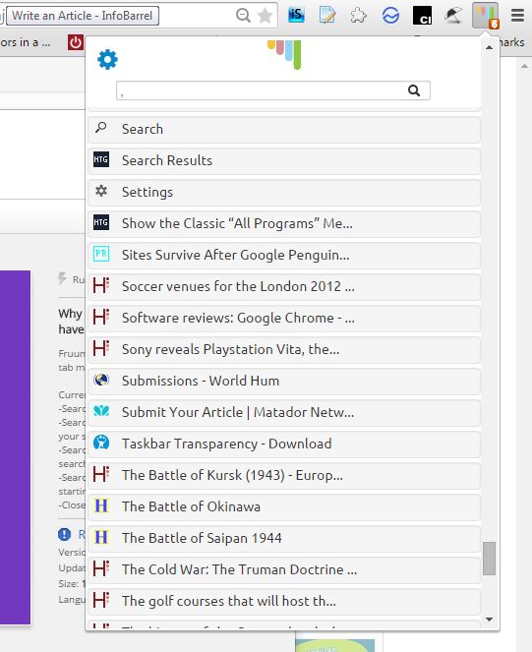Open "Taskbar Transparency - Download" entry
Screen dimensions: 532x652
pos(284,445)
